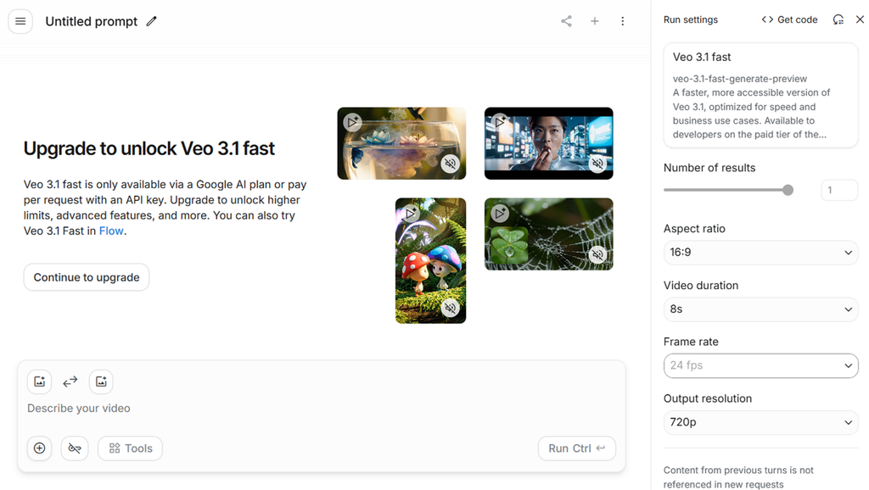Click the mushroom characters video thumbnail

(x=430, y=261)
